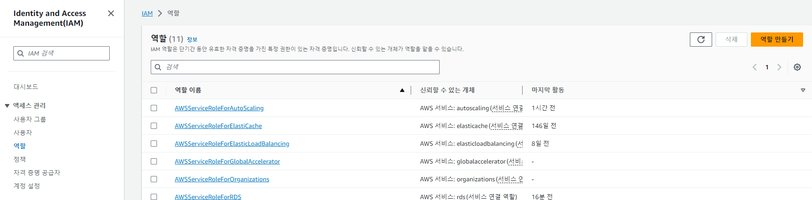Click the 역할 이름 column header
The image size is (812, 200).
(x=188, y=90)
